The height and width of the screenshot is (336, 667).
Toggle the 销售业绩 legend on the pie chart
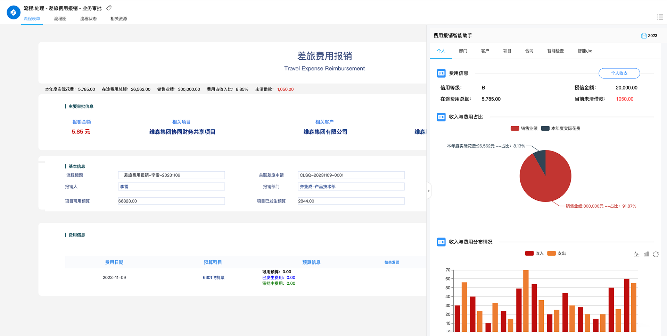coord(524,128)
